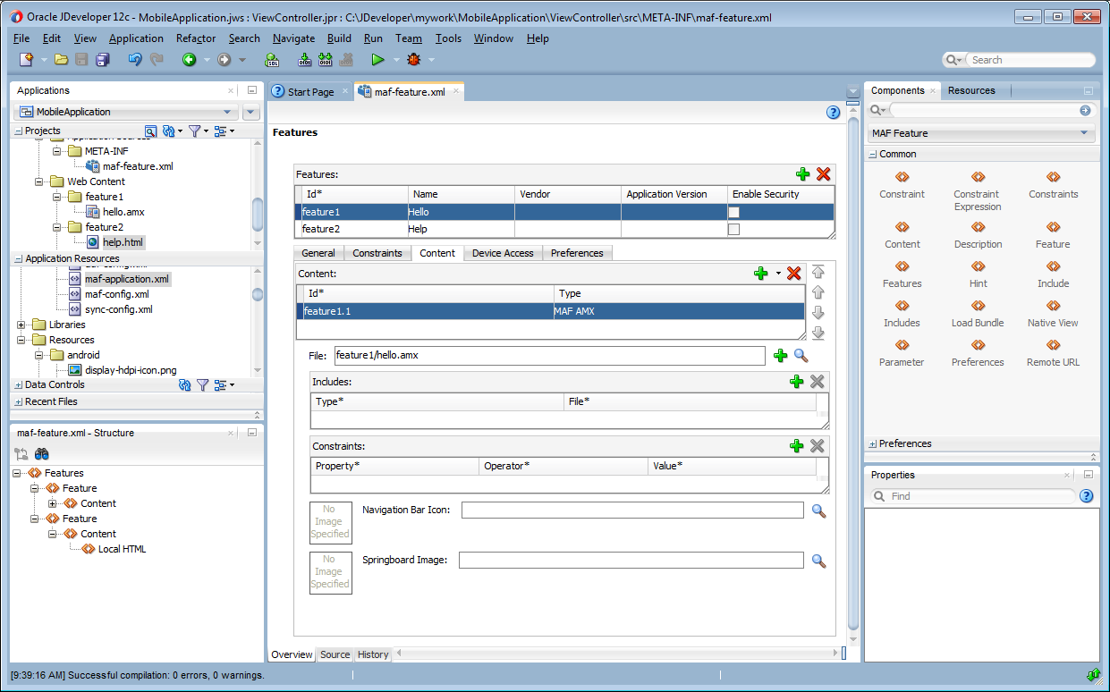
Task: Expand the Data Controls panel
Action: pyautogui.click(x=19, y=384)
